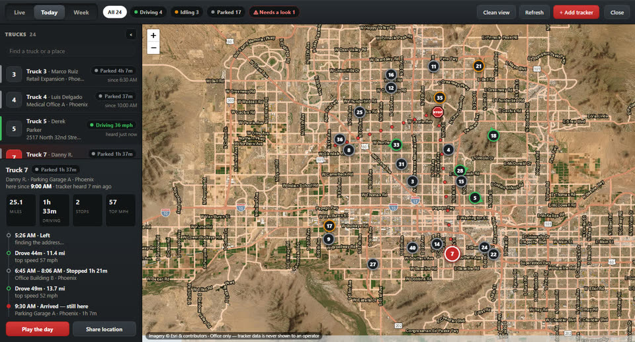Viewport: 635px width, 342px height.
Task: Select truck 18 driving marker
Action: (493, 136)
